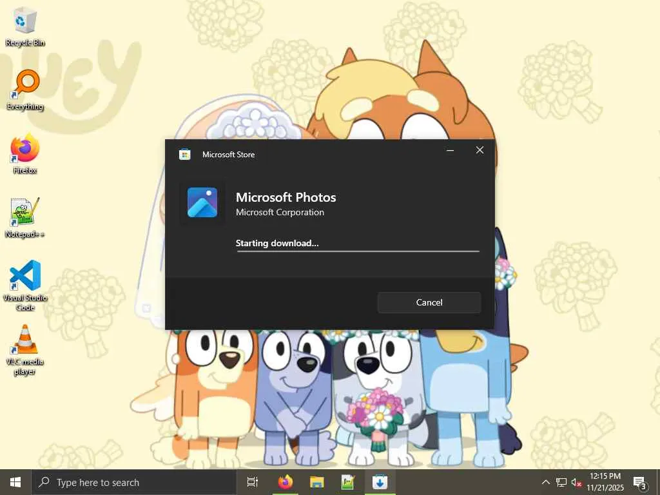This screenshot has width=660, height=495.
Task: Select the Notepad++ desktop shortcut
Action: click(x=25, y=218)
